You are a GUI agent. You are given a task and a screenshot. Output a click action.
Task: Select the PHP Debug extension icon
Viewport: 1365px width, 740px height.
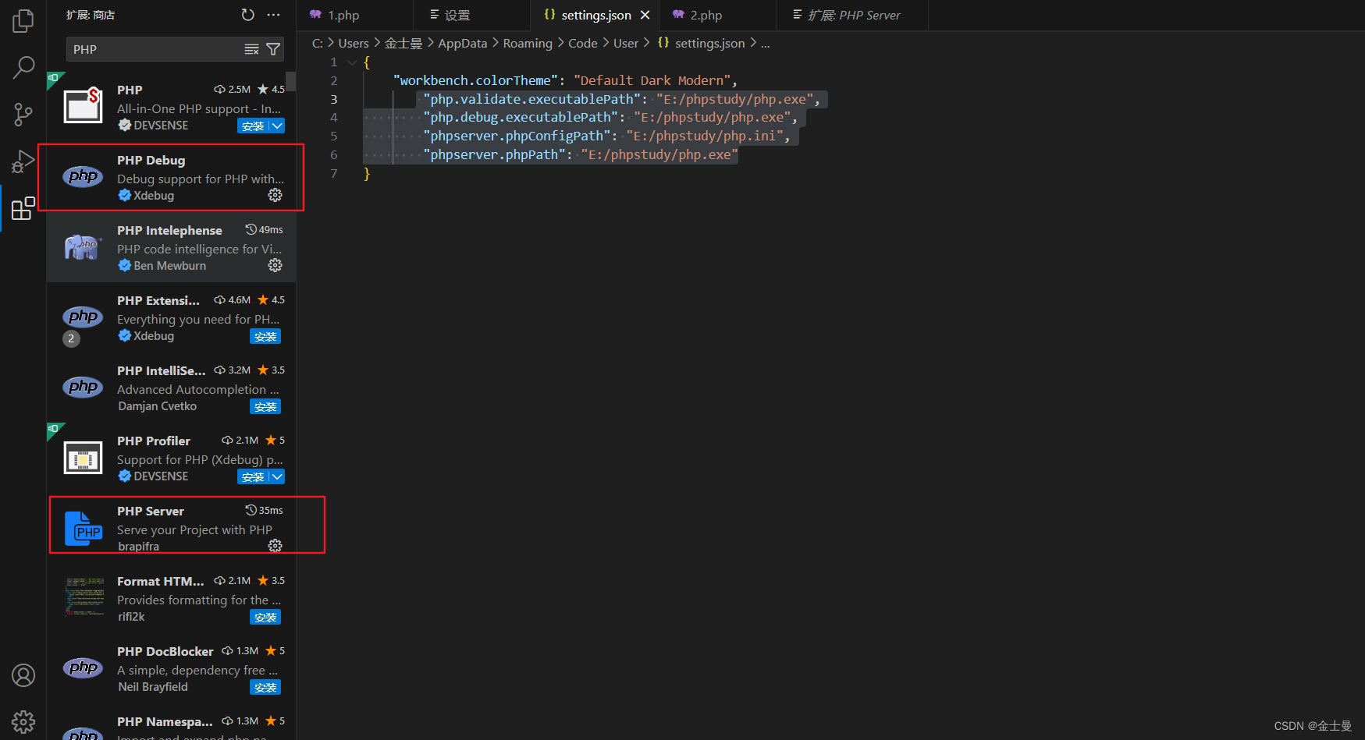[83, 177]
